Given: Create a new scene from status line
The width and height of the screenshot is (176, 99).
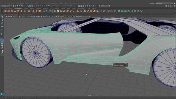Looking at the screenshot, I should 13,6.
